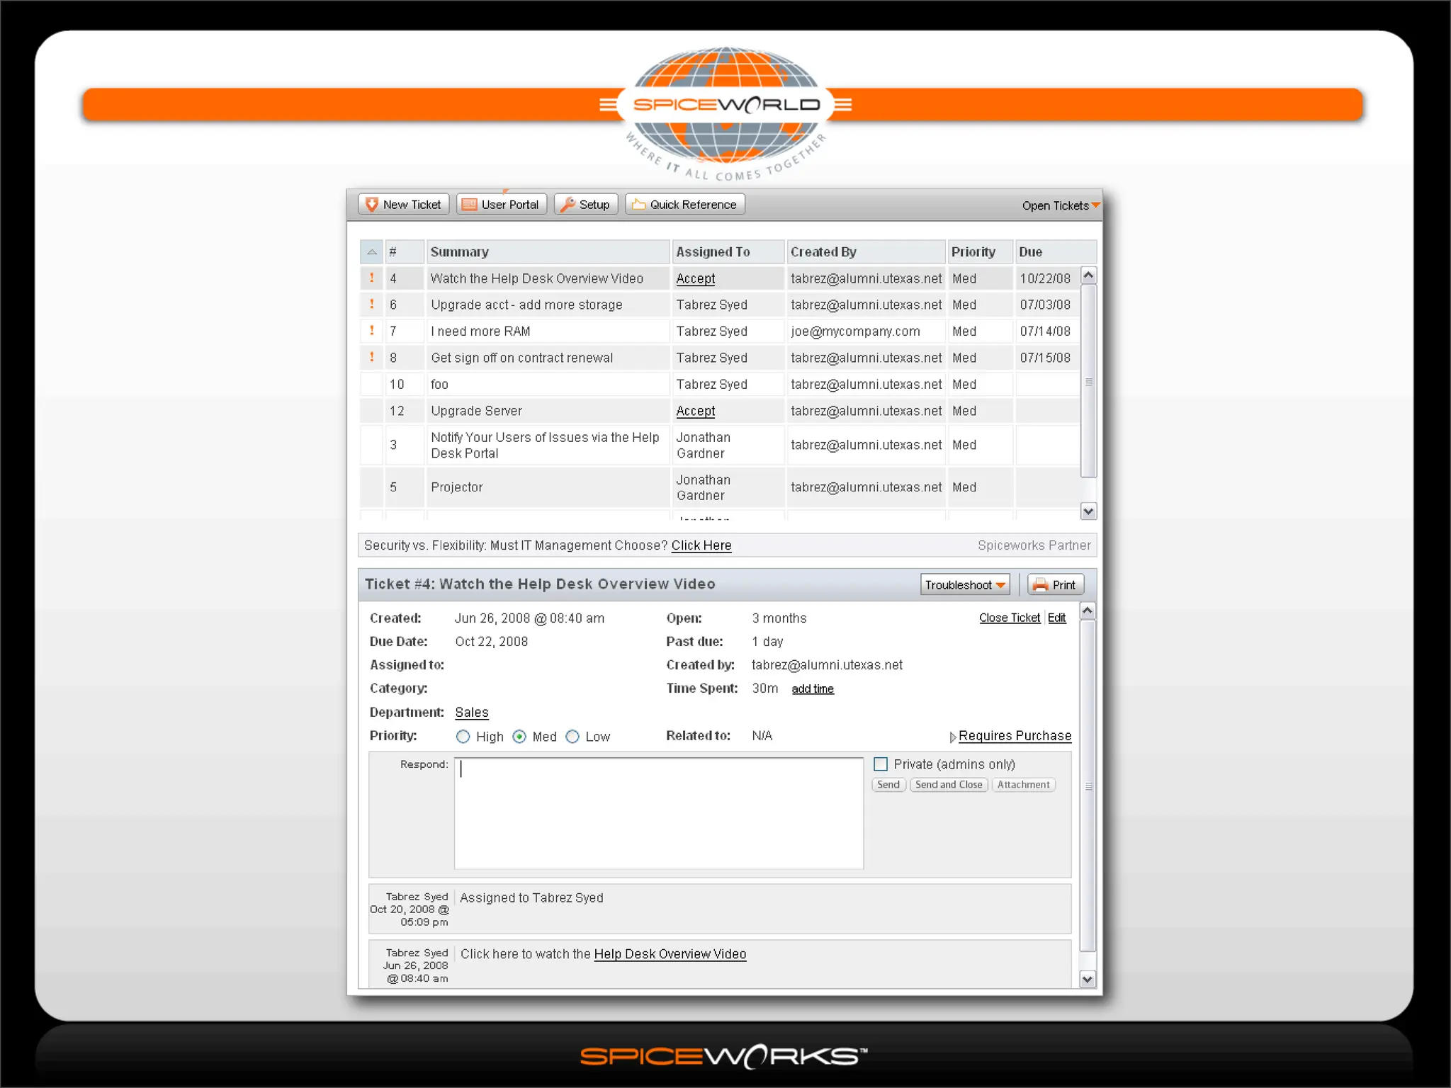Image resolution: width=1451 pixels, height=1088 pixels.
Task: Follow the 'Click Here' partner ad link
Action: [x=701, y=545]
